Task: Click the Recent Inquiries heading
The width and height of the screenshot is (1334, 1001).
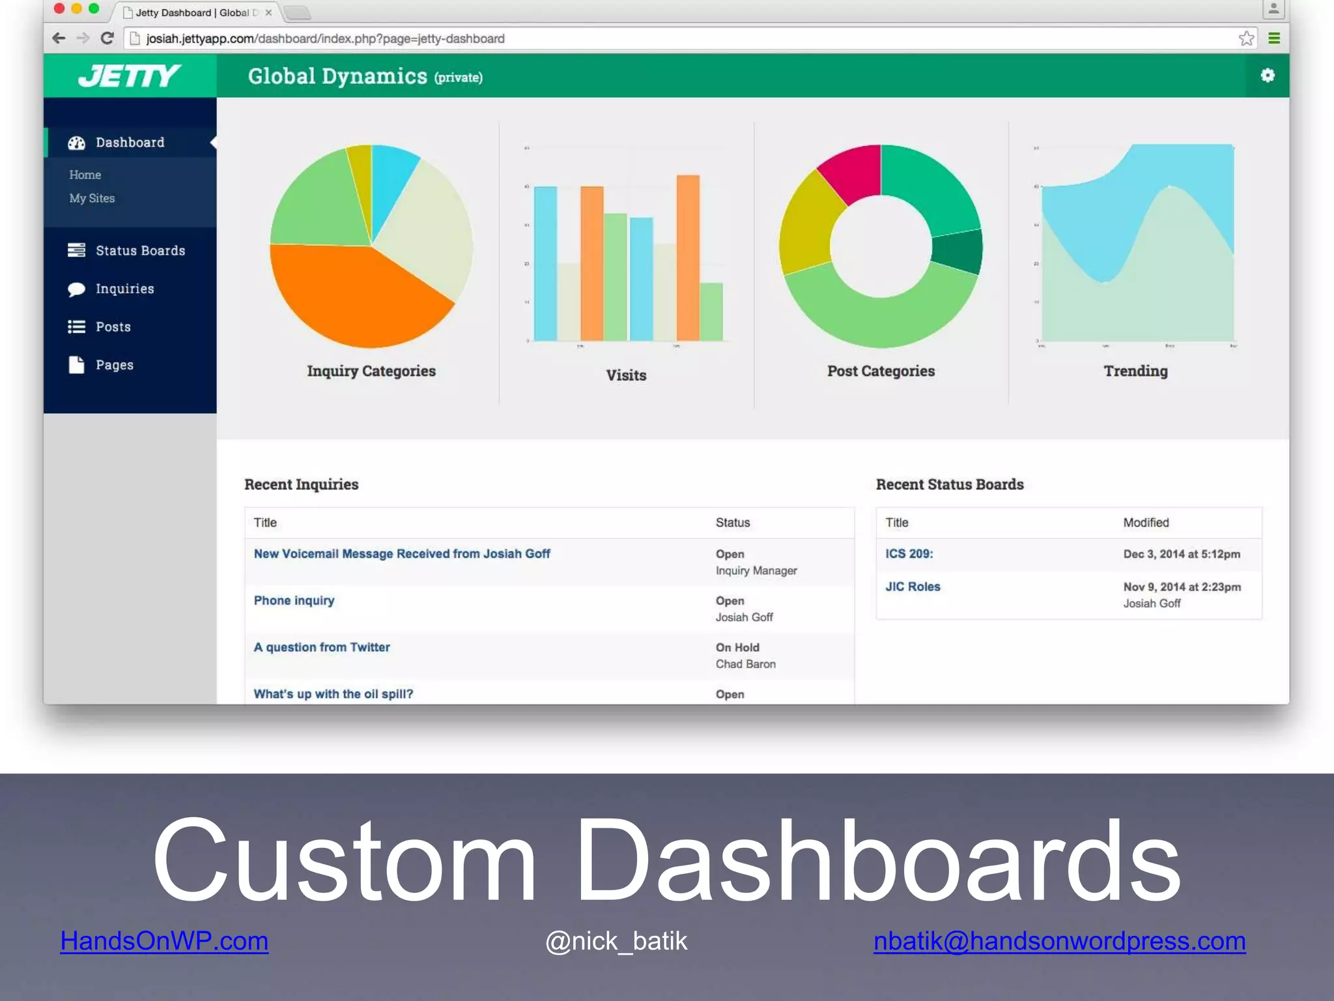Action: point(302,484)
